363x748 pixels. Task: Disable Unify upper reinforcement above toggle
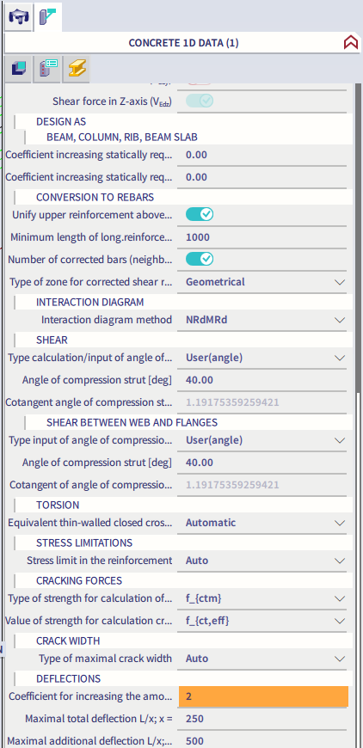(200, 215)
